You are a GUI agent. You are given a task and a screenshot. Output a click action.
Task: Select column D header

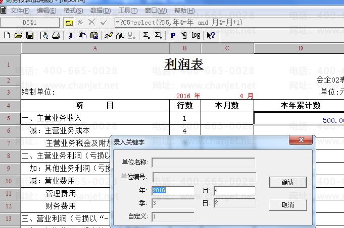click(x=299, y=48)
